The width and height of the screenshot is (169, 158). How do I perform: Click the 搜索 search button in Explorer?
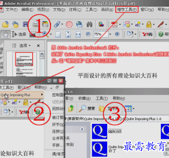click(x=87, y=108)
